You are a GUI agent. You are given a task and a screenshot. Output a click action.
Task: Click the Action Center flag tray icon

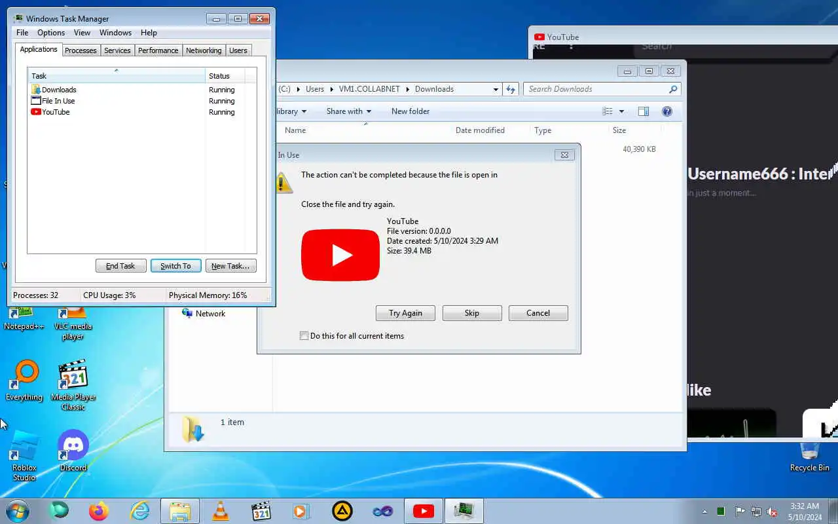click(x=740, y=512)
